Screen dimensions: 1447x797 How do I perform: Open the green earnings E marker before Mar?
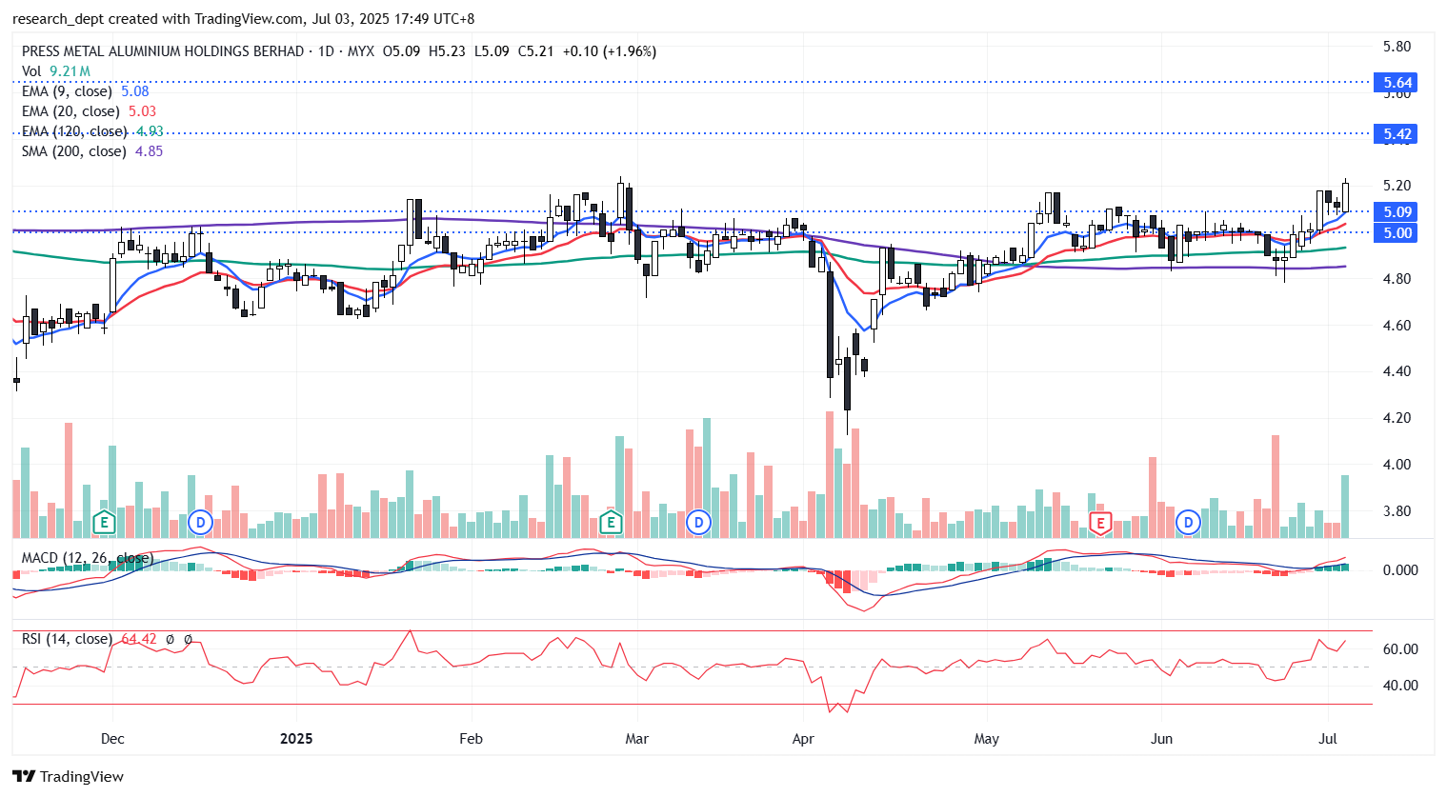pos(611,522)
